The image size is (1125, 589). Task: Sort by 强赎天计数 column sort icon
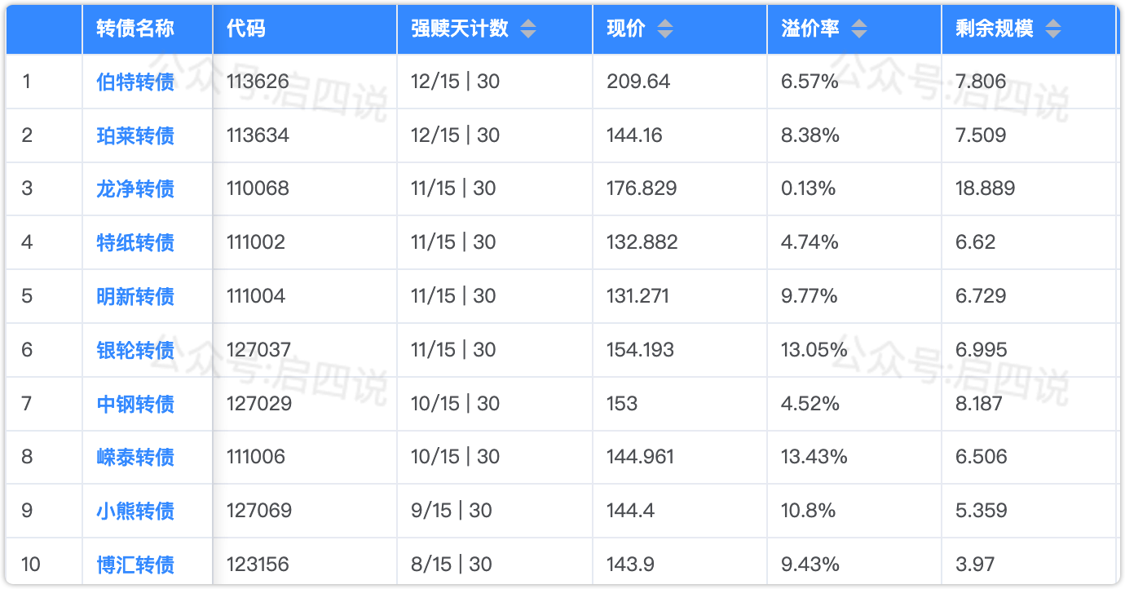(528, 29)
